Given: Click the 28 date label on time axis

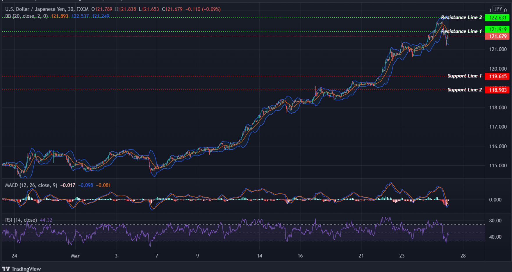Looking at the screenshot, I should [x=463, y=256].
